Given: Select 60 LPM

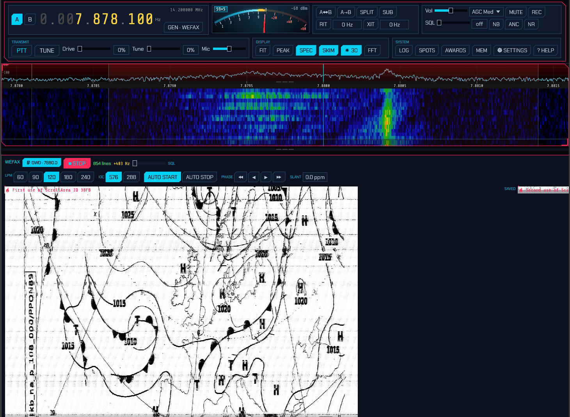Looking at the screenshot, I should 20,177.
